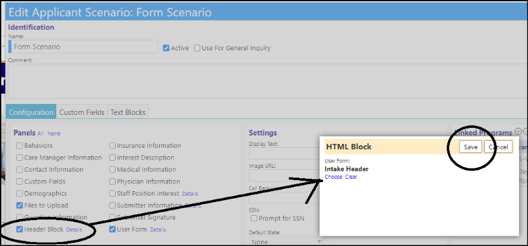Switch to the Configuration tab
The image size is (528, 246).
(31, 112)
